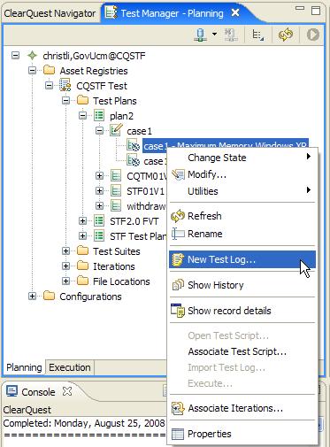Click the green star connection icon

pos(32,56)
